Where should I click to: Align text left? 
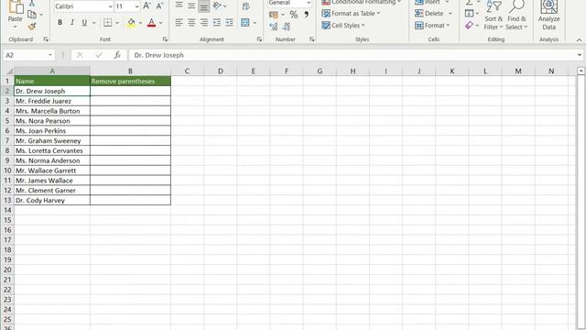(x=179, y=23)
